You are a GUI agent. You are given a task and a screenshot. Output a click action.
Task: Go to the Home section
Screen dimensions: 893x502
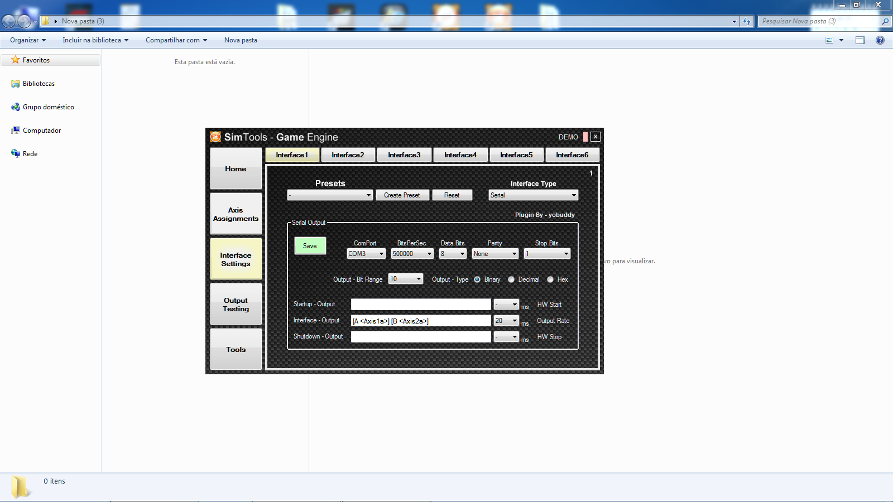click(x=236, y=168)
